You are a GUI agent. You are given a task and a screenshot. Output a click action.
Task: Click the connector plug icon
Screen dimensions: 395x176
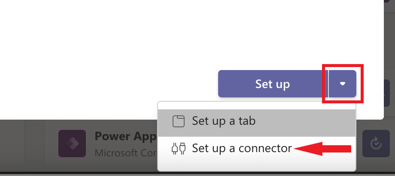point(178,148)
